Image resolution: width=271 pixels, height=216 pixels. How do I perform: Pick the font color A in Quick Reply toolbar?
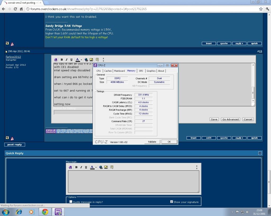[92, 167]
